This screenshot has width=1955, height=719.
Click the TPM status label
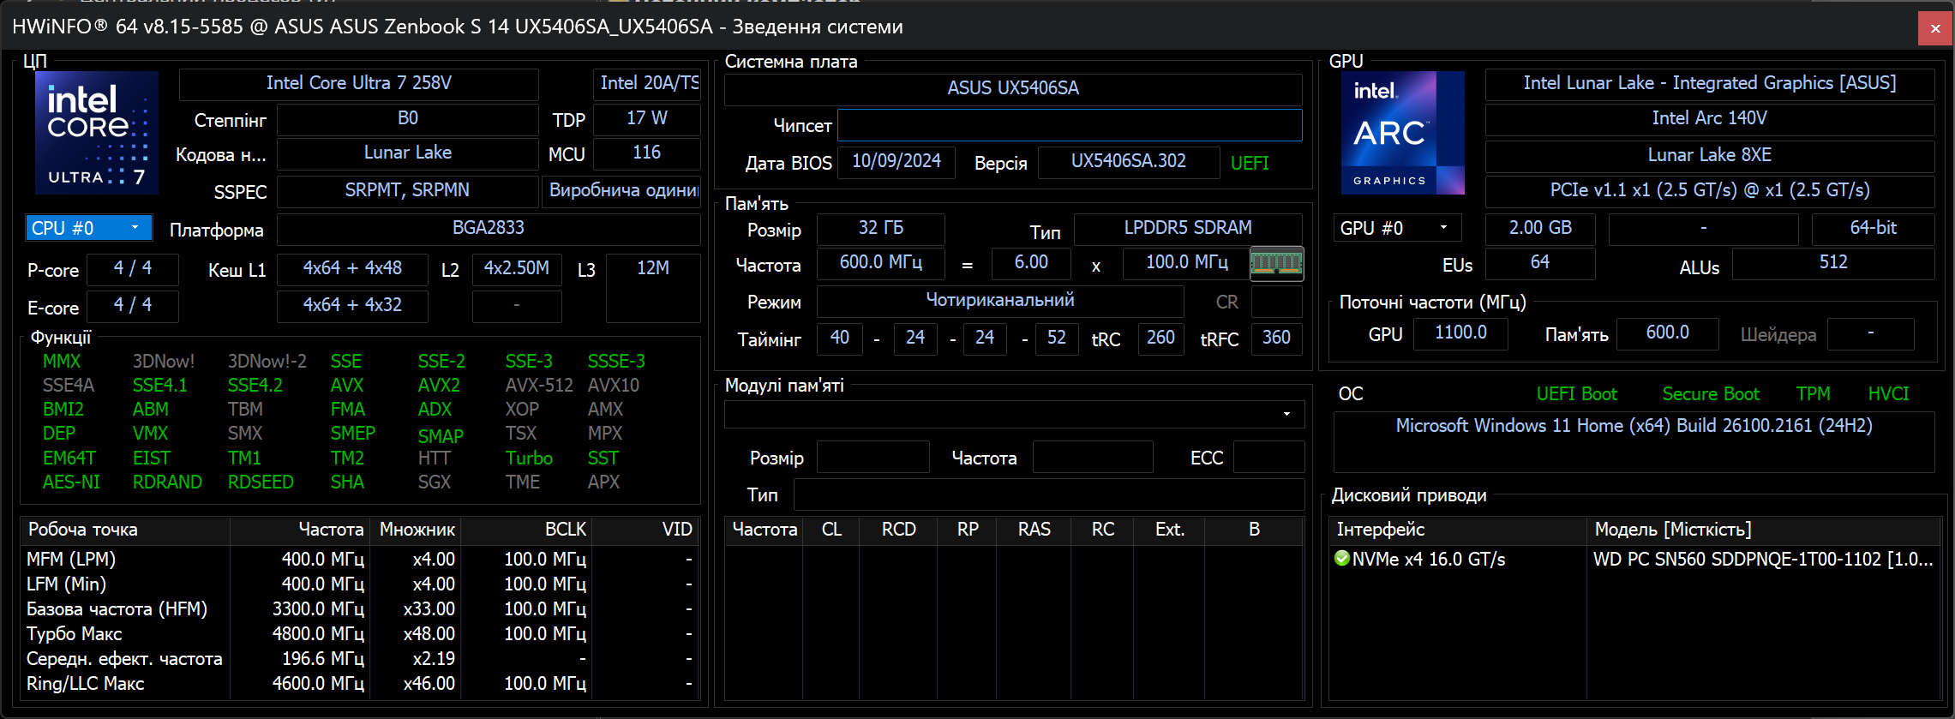coord(1814,394)
